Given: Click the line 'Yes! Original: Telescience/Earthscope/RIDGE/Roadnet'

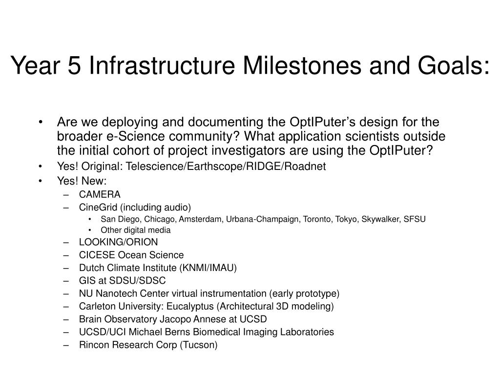Looking at the screenshot, I should [191, 167].
